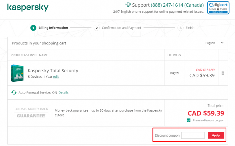This screenshot has height=146, width=235.
Task: Click the Kaspersky Total Security product name
Action: pos(53,71)
